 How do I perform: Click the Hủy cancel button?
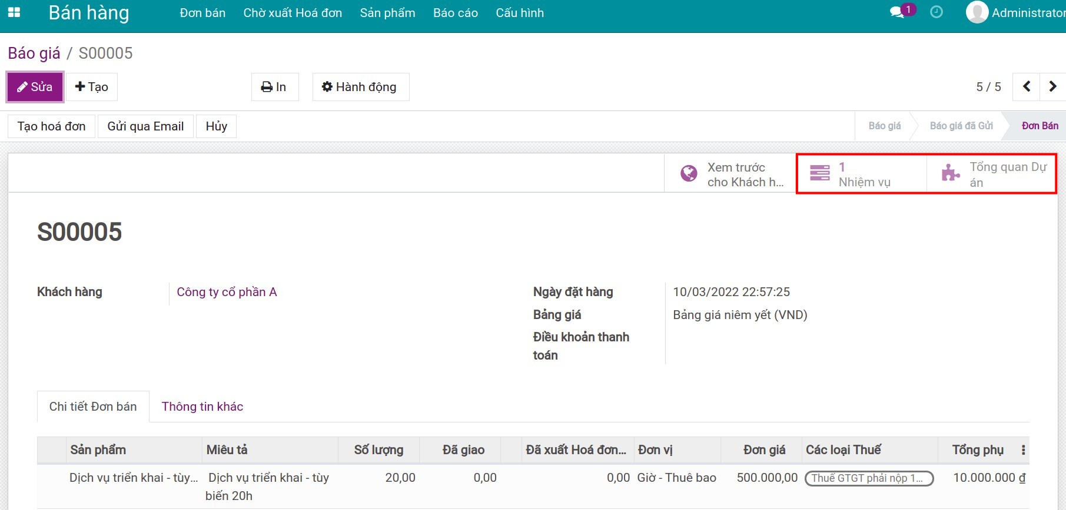pos(217,126)
